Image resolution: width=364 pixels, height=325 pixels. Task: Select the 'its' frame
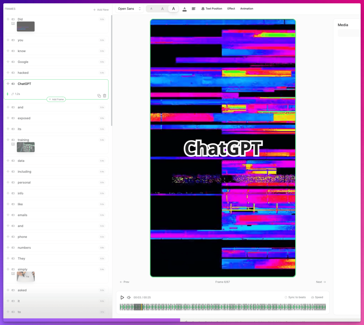(56, 129)
